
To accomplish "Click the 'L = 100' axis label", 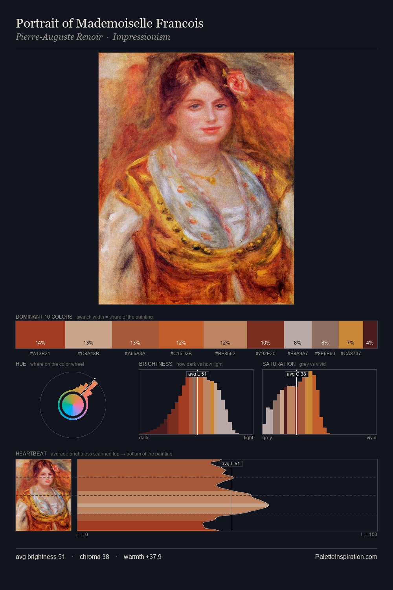I will pyautogui.click(x=369, y=535).
